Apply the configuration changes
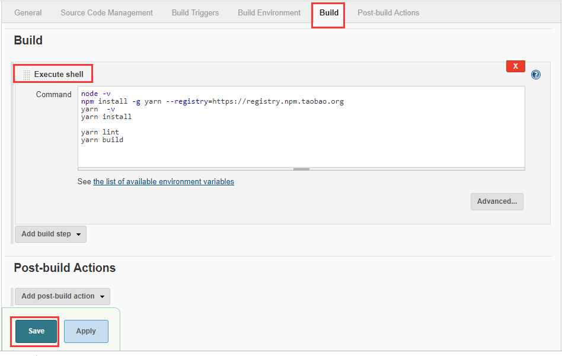 86,331
